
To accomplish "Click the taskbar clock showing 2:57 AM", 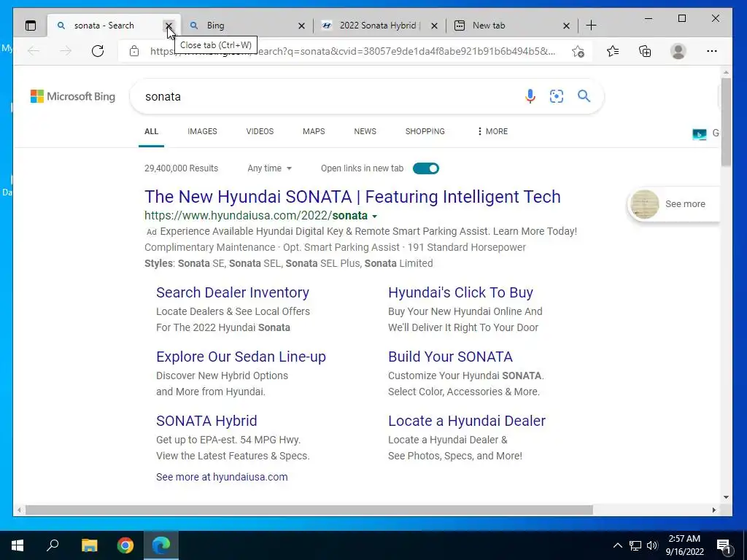I will click(684, 545).
